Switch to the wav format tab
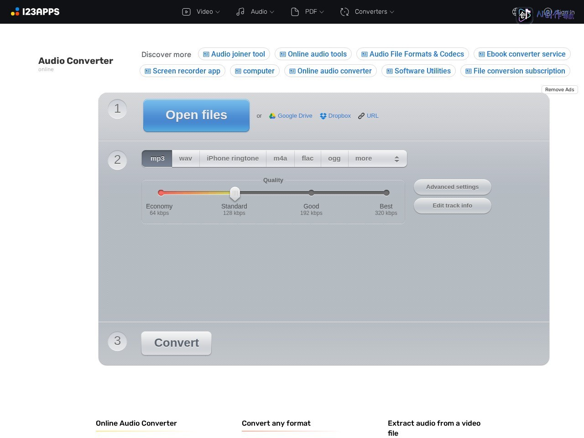584x438 pixels. pyautogui.click(x=186, y=158)
